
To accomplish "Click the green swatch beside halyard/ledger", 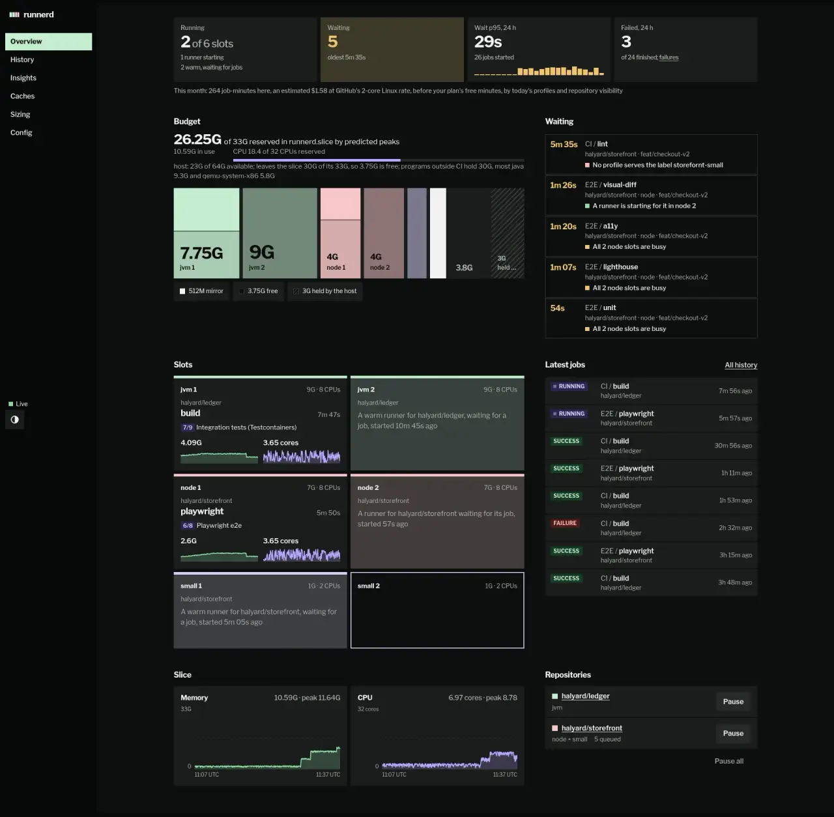I will (555, 696).
